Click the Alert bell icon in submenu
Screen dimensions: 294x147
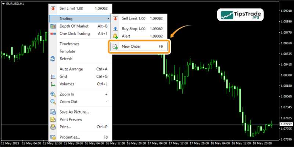click(x=115, y=36)
